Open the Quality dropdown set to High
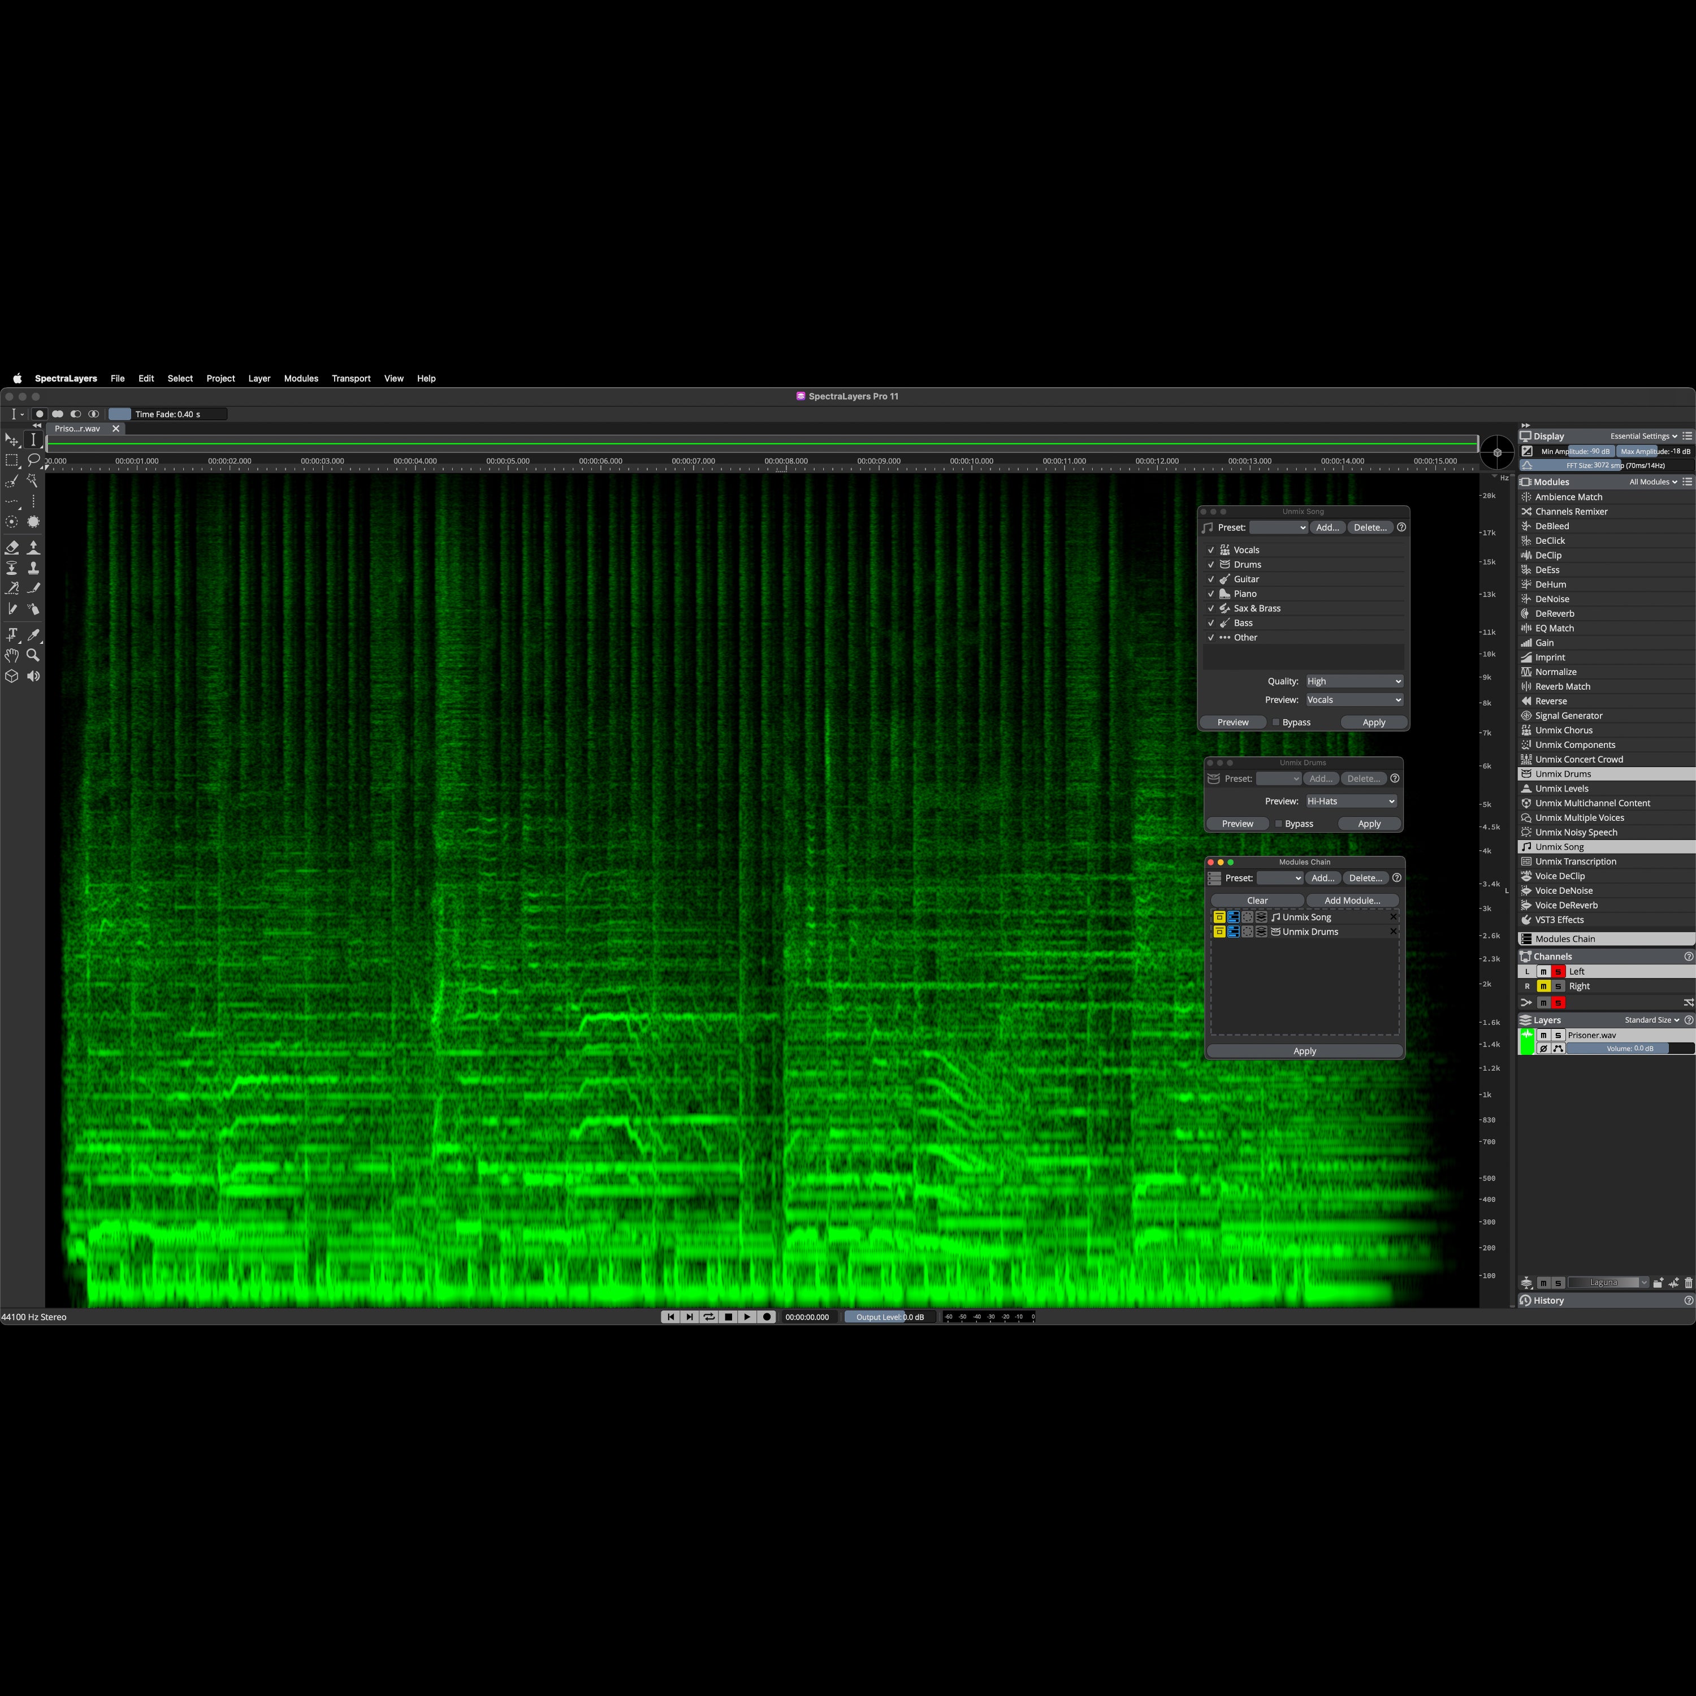Viewport: 1696px width, 1696px height. tap(1355, 681)
